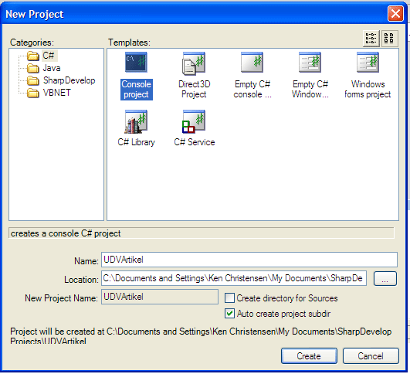Select the VBNET category
This screenshot has width=410, height=374.
pos(49,93)
